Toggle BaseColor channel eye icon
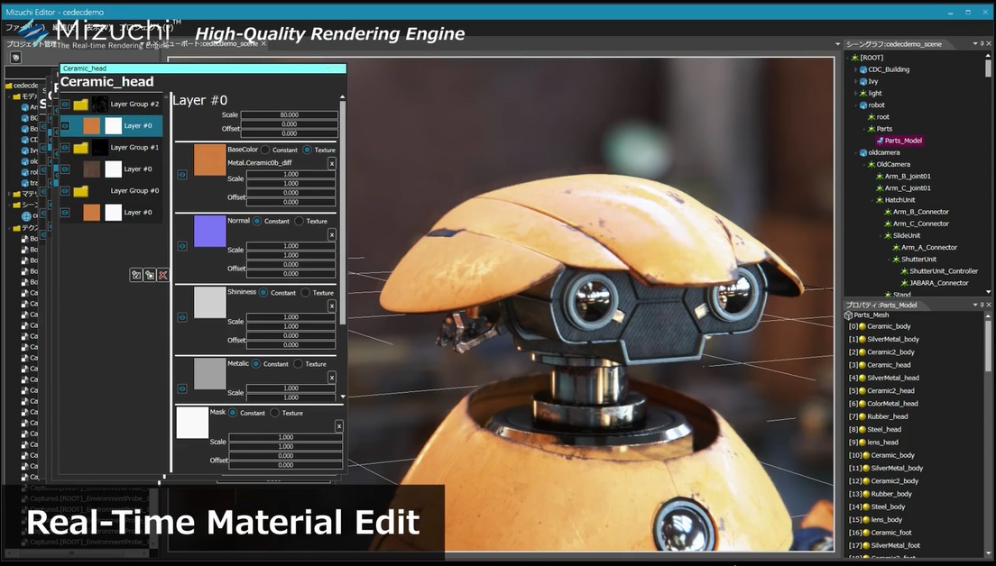 pyautogui.click(x=182, y=174)
